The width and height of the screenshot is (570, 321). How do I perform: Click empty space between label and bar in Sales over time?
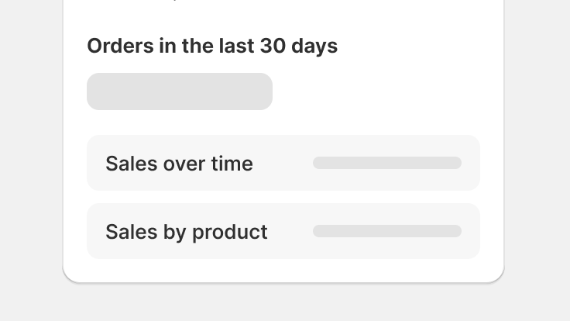tap(283, 163)
